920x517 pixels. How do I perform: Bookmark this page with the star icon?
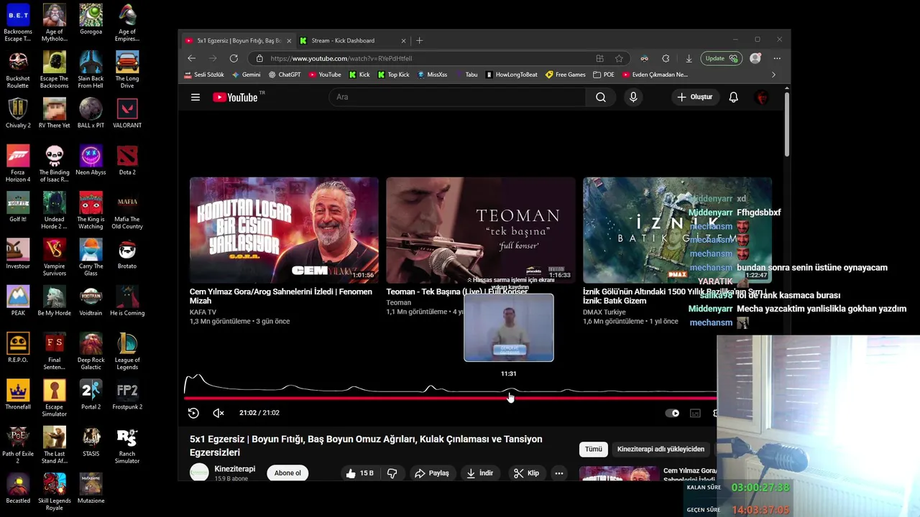click(619, 58)
